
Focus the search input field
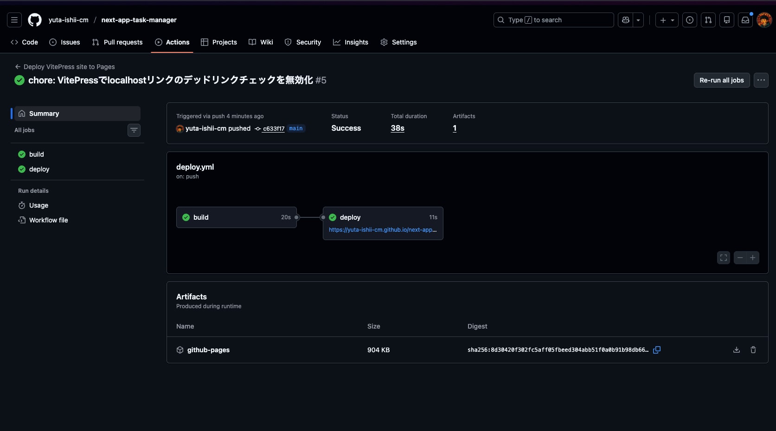(553, 20)
